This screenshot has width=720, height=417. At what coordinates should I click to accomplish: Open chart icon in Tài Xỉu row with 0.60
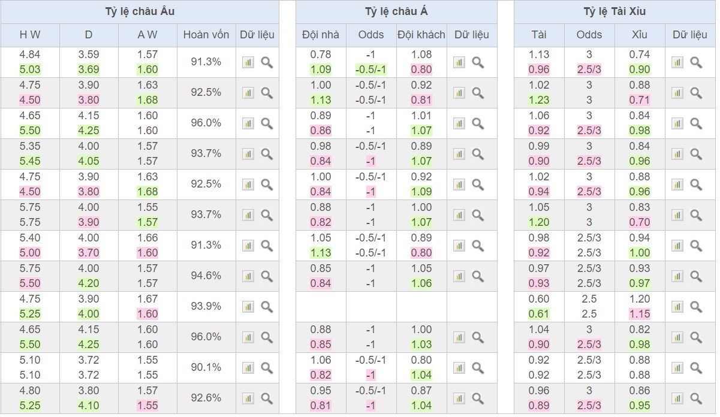[677, 307]
